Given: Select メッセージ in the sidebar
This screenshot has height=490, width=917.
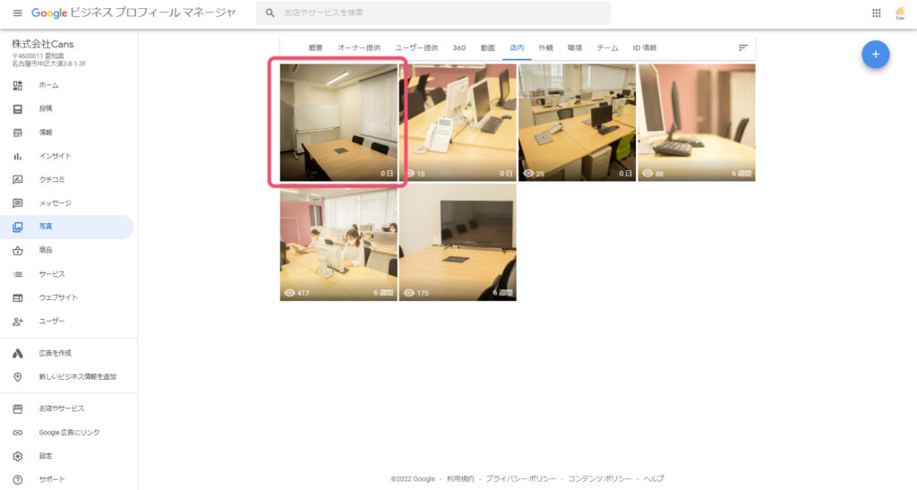Looking at the screenshot, I should [55, 203].
